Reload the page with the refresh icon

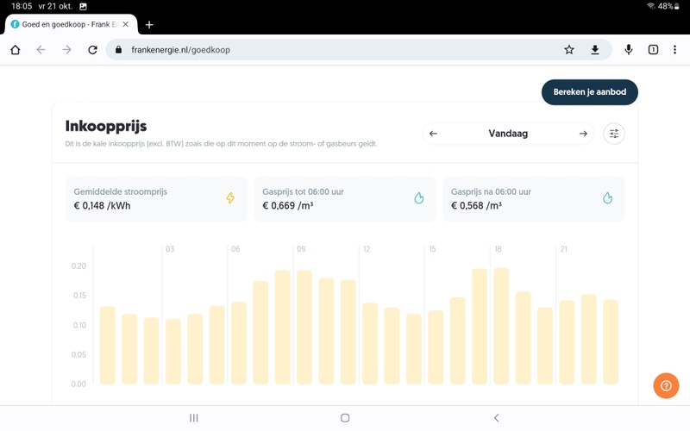click(x=93, y=50)
